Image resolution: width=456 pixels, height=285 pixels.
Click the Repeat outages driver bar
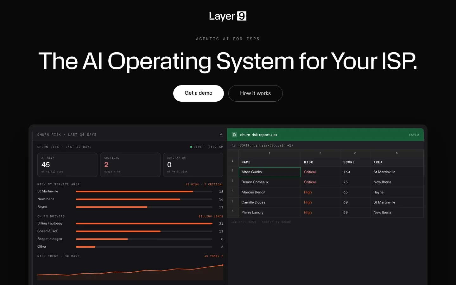(144, 239)
